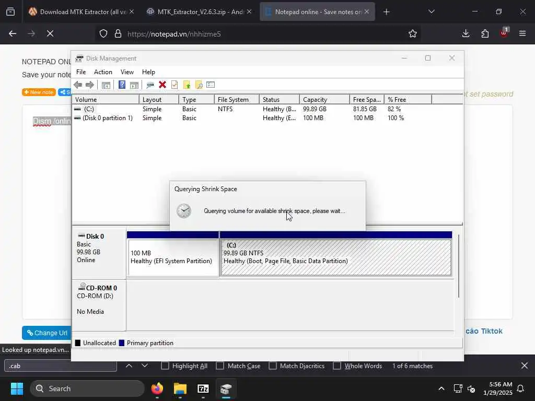Click the folder with magnifier toolbar icon
The height and width of the screenshot is (401, 535).
pos(199,85)
